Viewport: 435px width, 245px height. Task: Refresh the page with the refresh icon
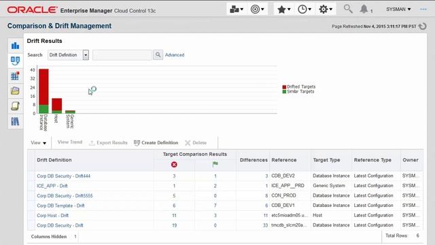coord(423,27)
